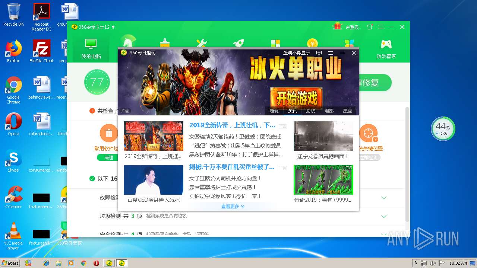The image size is (477, 268).
Task: Click the yen coin icon in 360 toolbar
Action: click(x=312, y=42)
